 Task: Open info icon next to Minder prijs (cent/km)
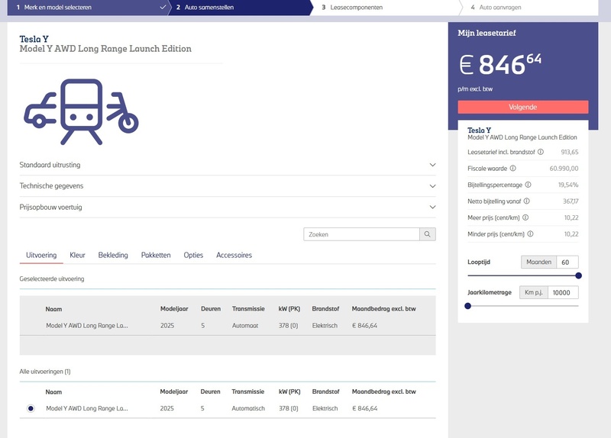[x=530, y=233]
